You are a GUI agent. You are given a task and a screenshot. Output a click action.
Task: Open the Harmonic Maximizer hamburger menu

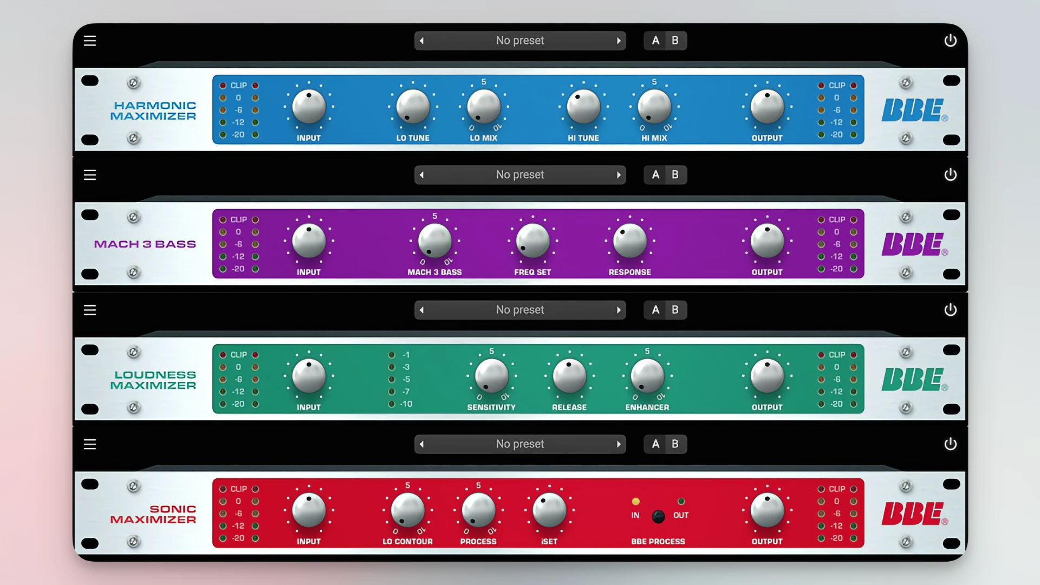click(89, 41)
